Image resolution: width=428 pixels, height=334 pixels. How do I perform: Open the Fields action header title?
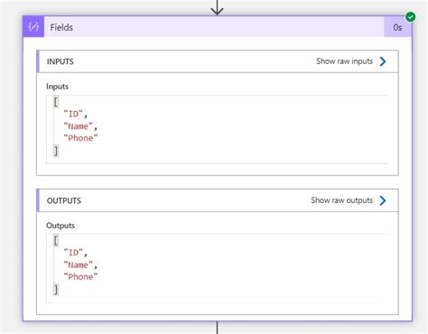(61, 27)
